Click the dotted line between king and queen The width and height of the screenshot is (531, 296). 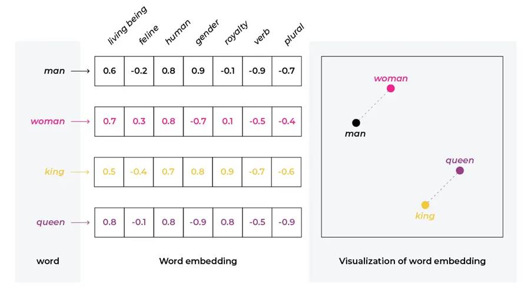click(x=442, y=188)
